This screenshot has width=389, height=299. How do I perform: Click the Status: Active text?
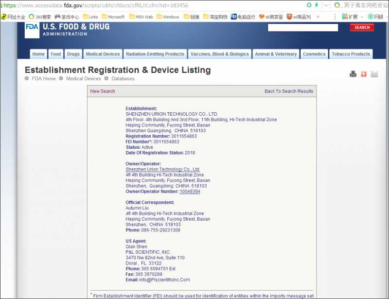tap(139, 147)
